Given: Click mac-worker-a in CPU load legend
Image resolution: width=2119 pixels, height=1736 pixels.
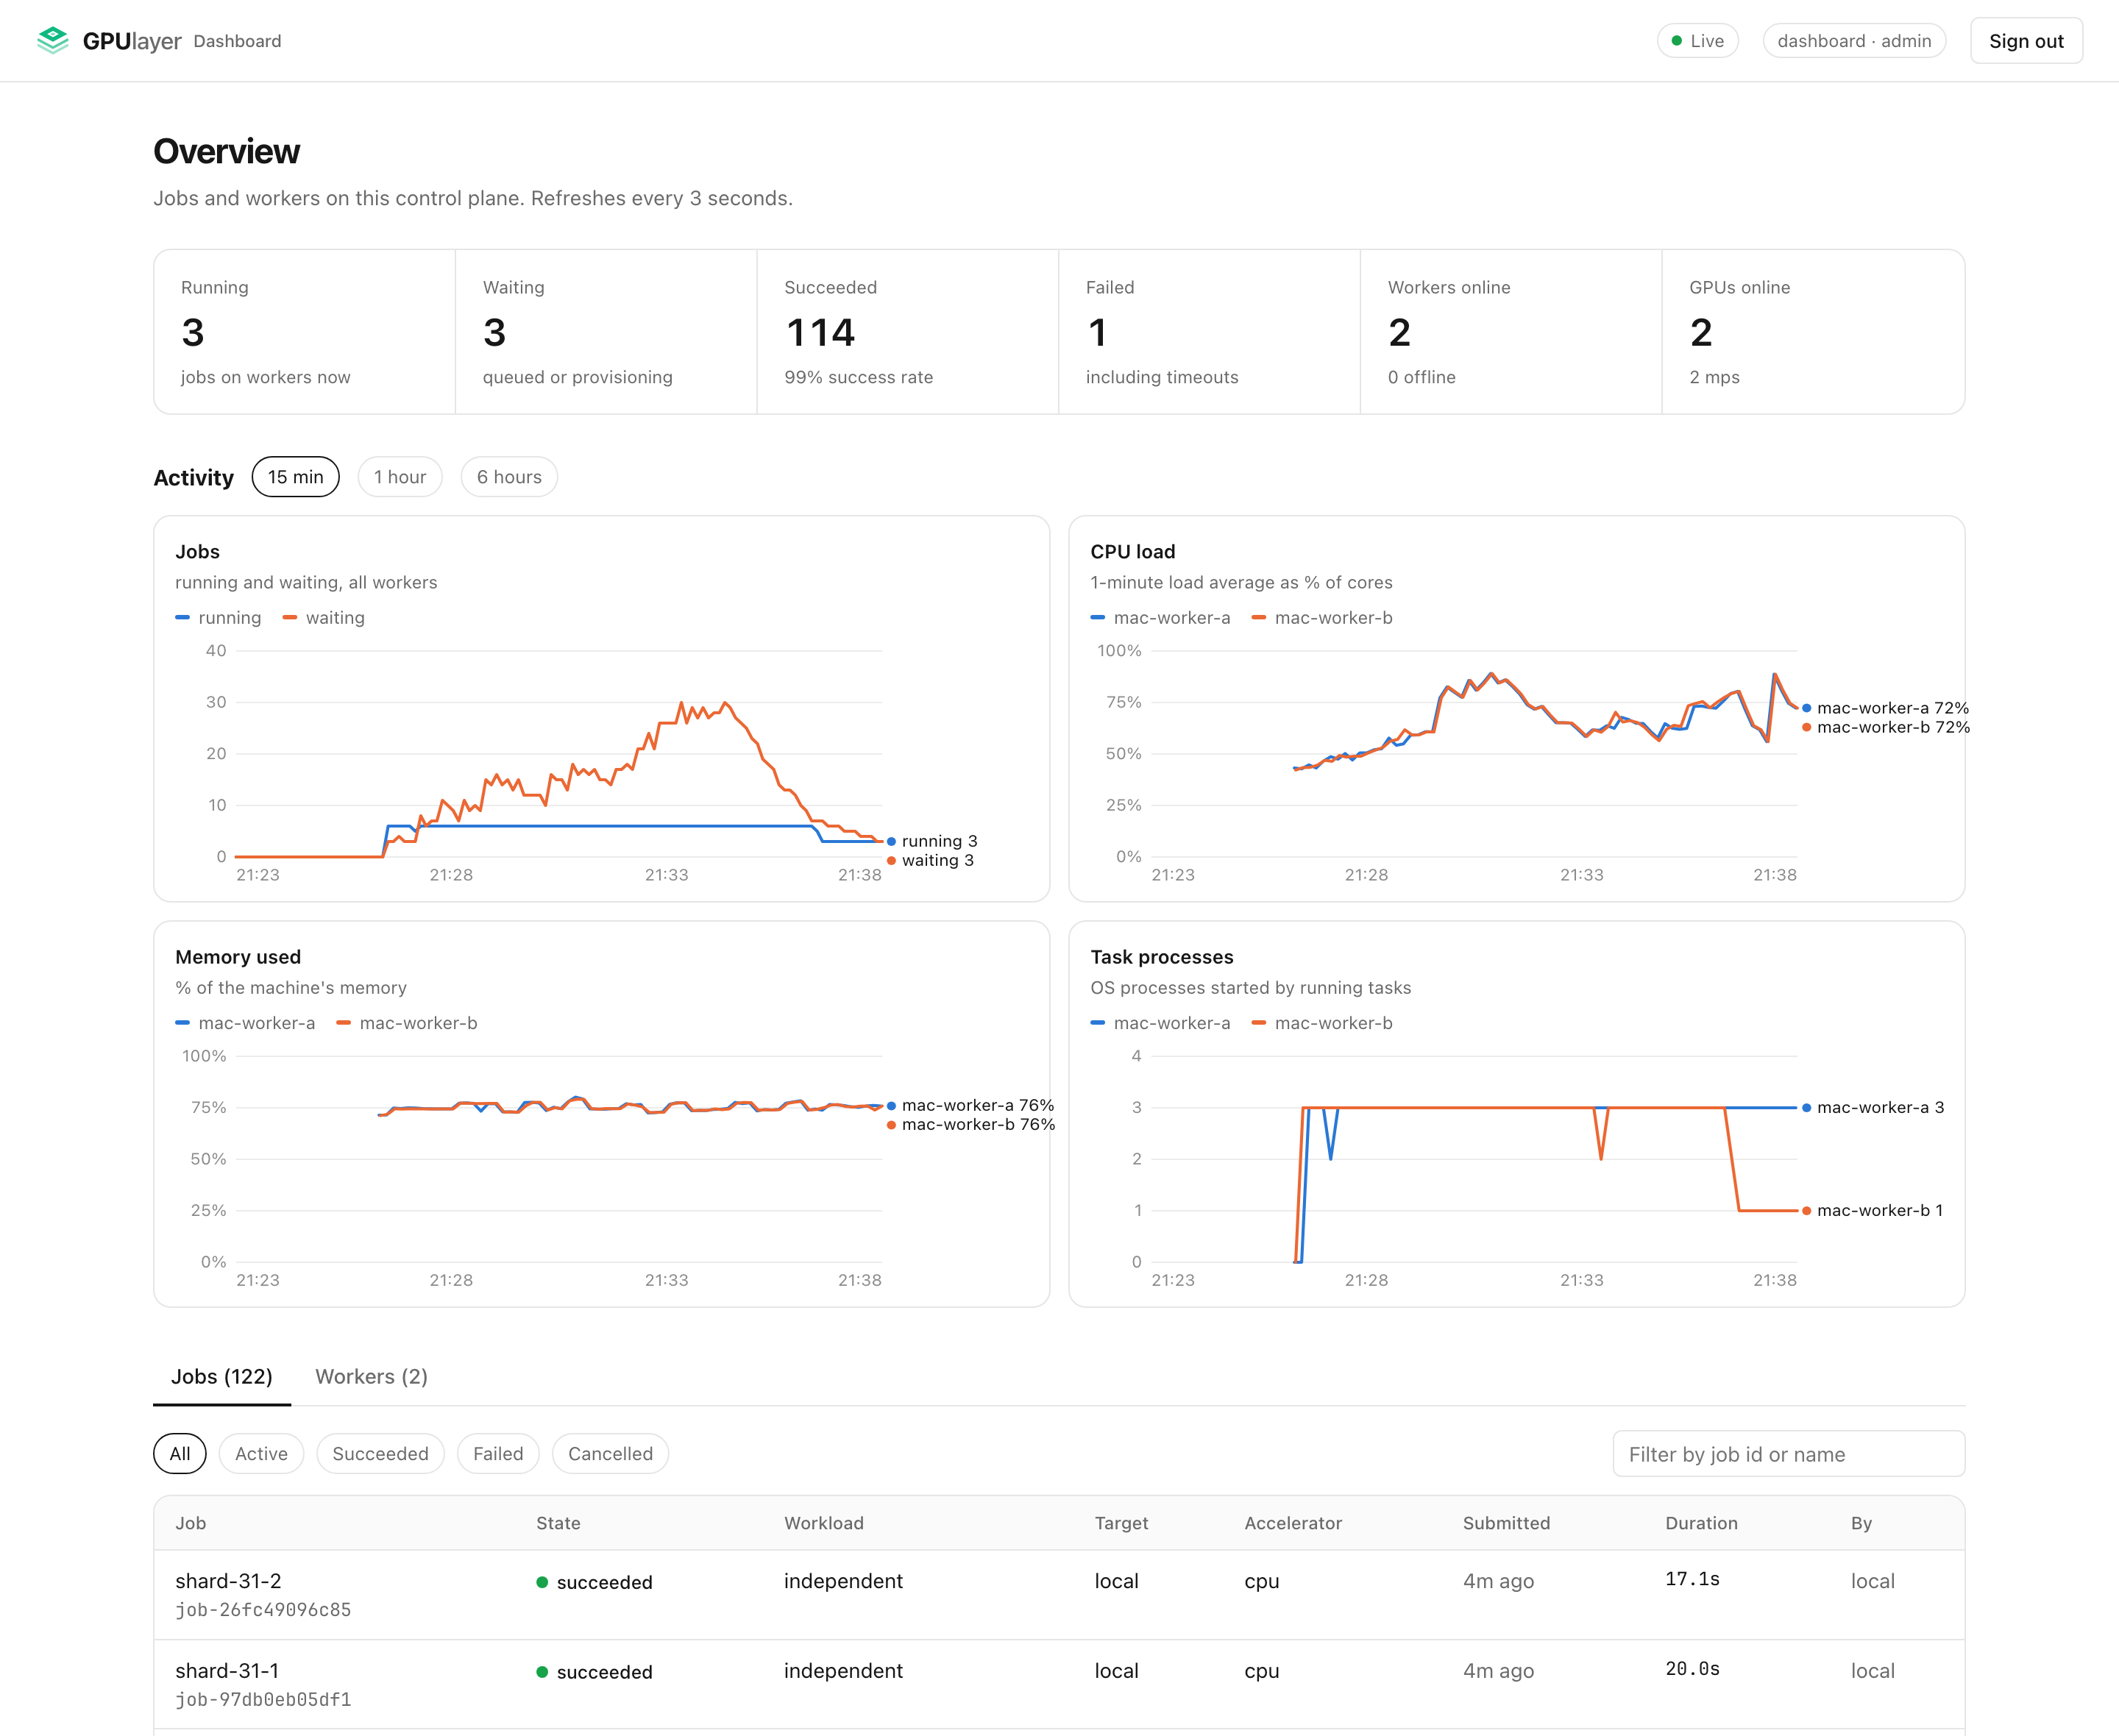Looking at the screenshot, I should (x=1160, y=618).
